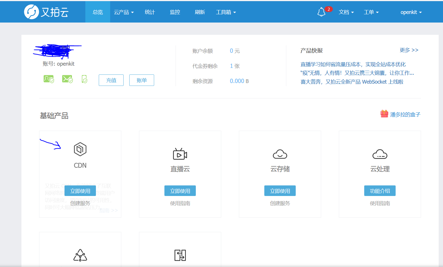Image resolution: width=443 pixels, height=267 pixels.
Task: Click the gift box icon
Action: 384,114
